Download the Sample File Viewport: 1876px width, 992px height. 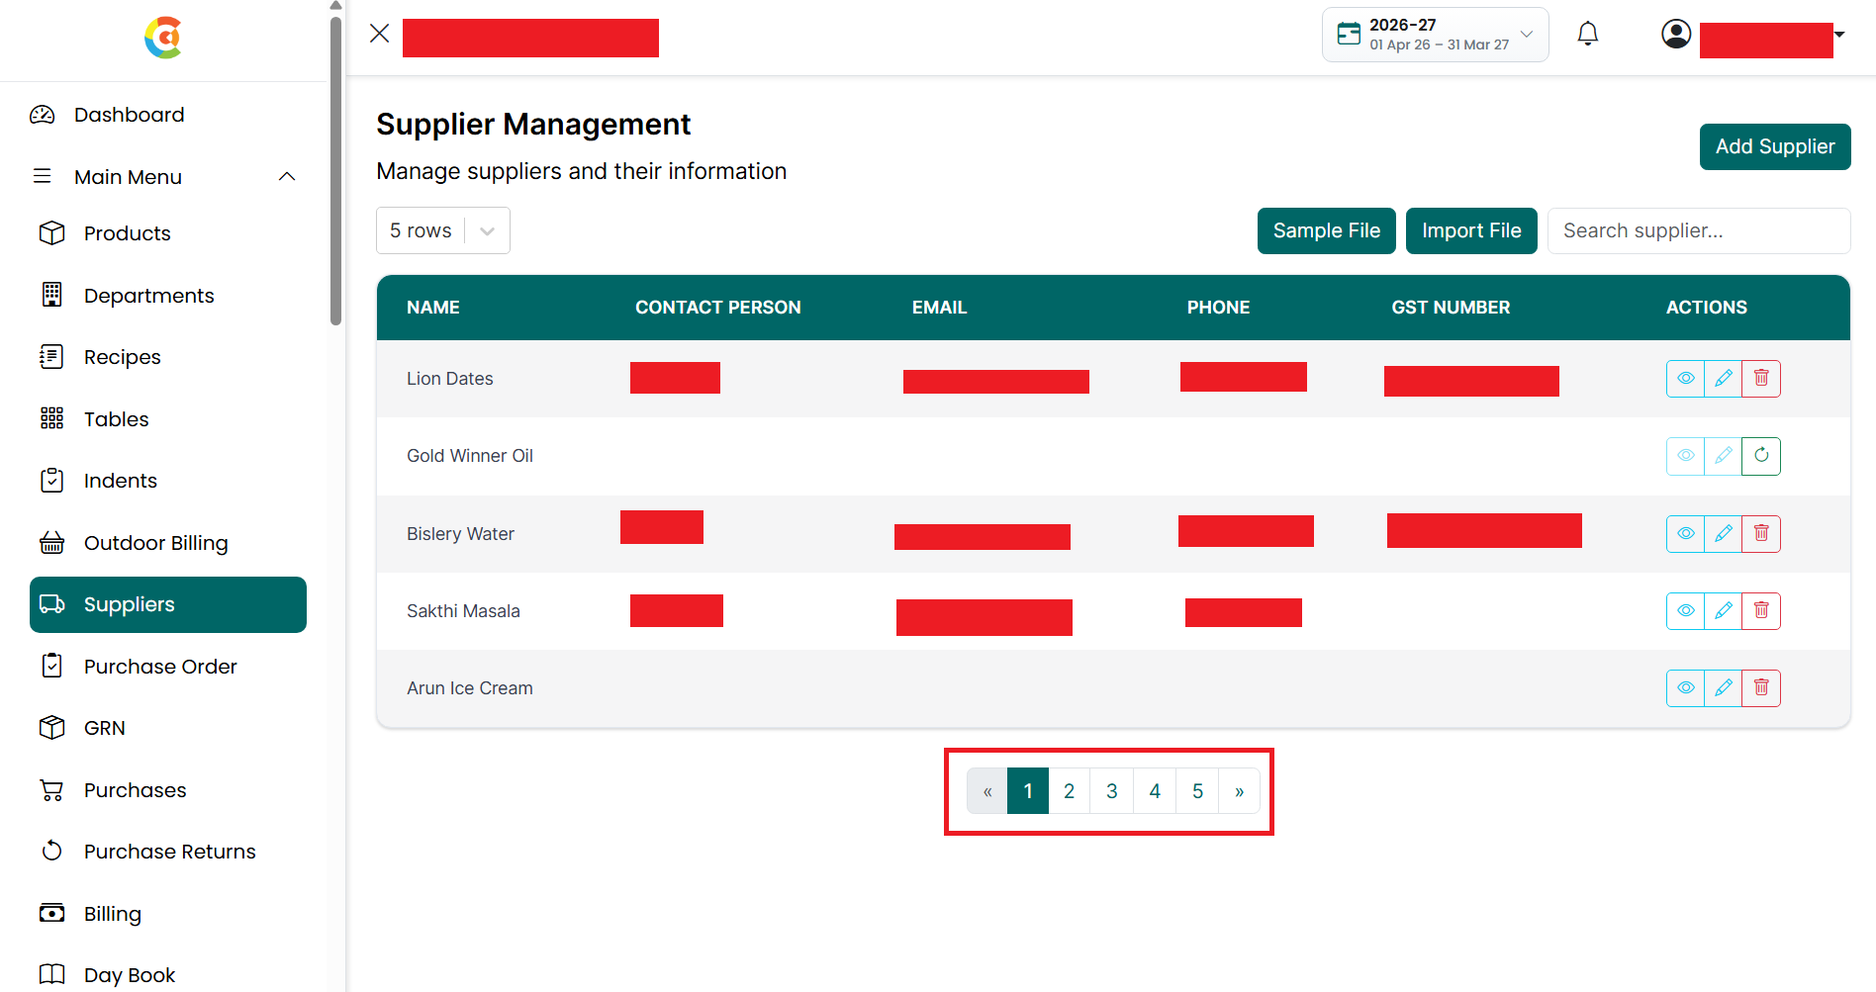click(1326, 230)
